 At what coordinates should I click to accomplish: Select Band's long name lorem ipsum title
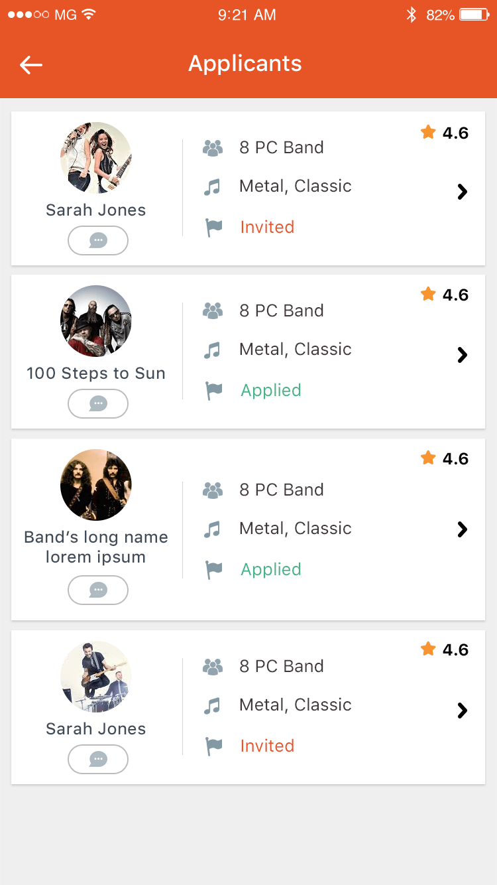pos(96,547)
